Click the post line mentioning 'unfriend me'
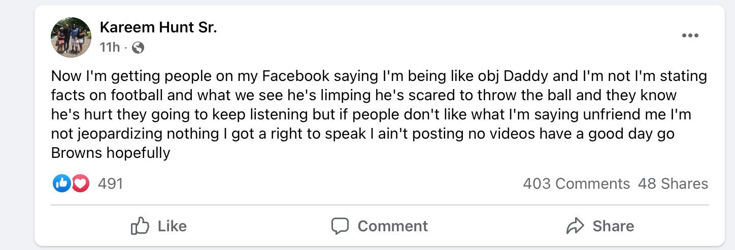735x250 pixels. tap(371, 114)
